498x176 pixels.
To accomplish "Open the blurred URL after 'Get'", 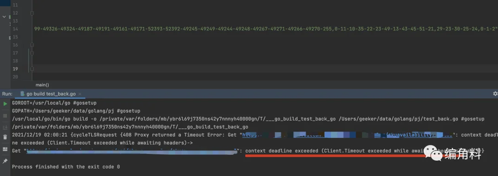I will click(x=132, y=151).
